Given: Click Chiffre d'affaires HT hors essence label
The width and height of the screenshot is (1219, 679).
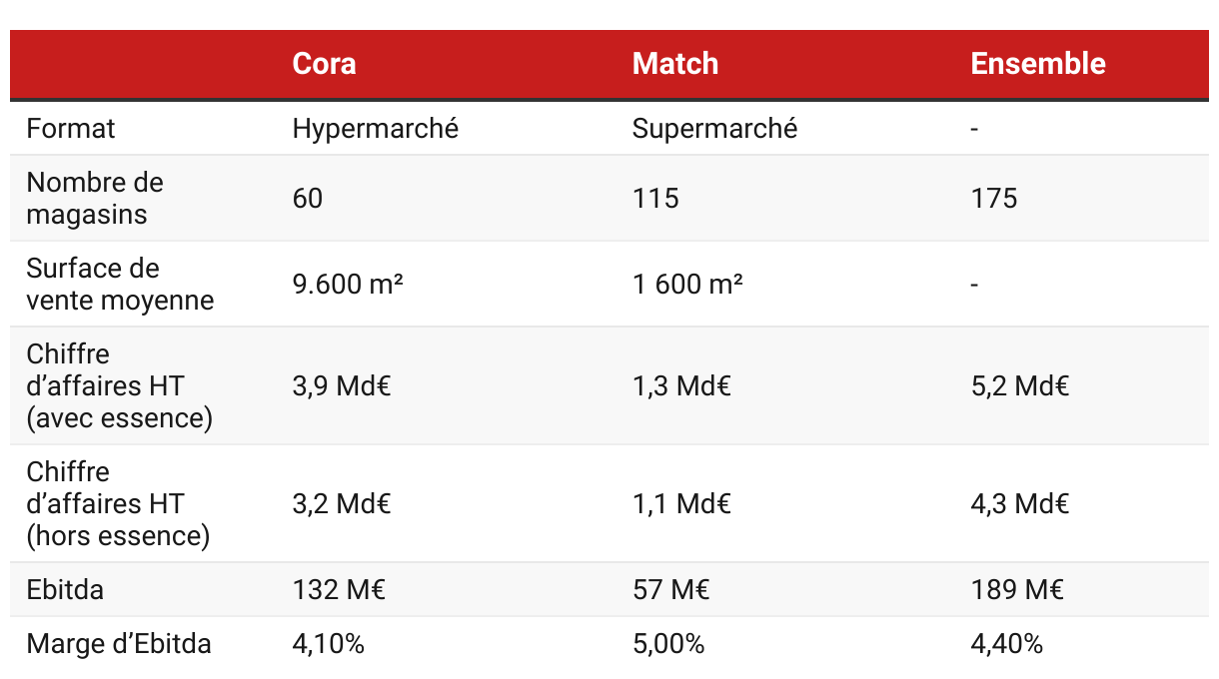Looking at the screenshot, I should coord(119,504).
